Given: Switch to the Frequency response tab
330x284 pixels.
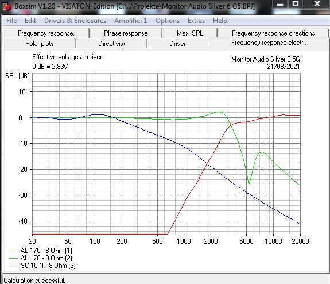Looking at the screenshot, I should coord(46,33).
